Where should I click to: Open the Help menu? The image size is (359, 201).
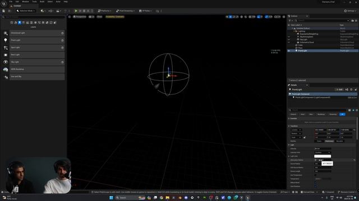tap(66, 2)
